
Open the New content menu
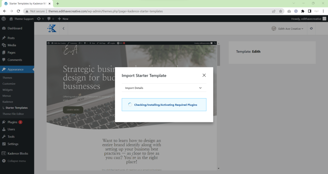[x=63, y=19]
